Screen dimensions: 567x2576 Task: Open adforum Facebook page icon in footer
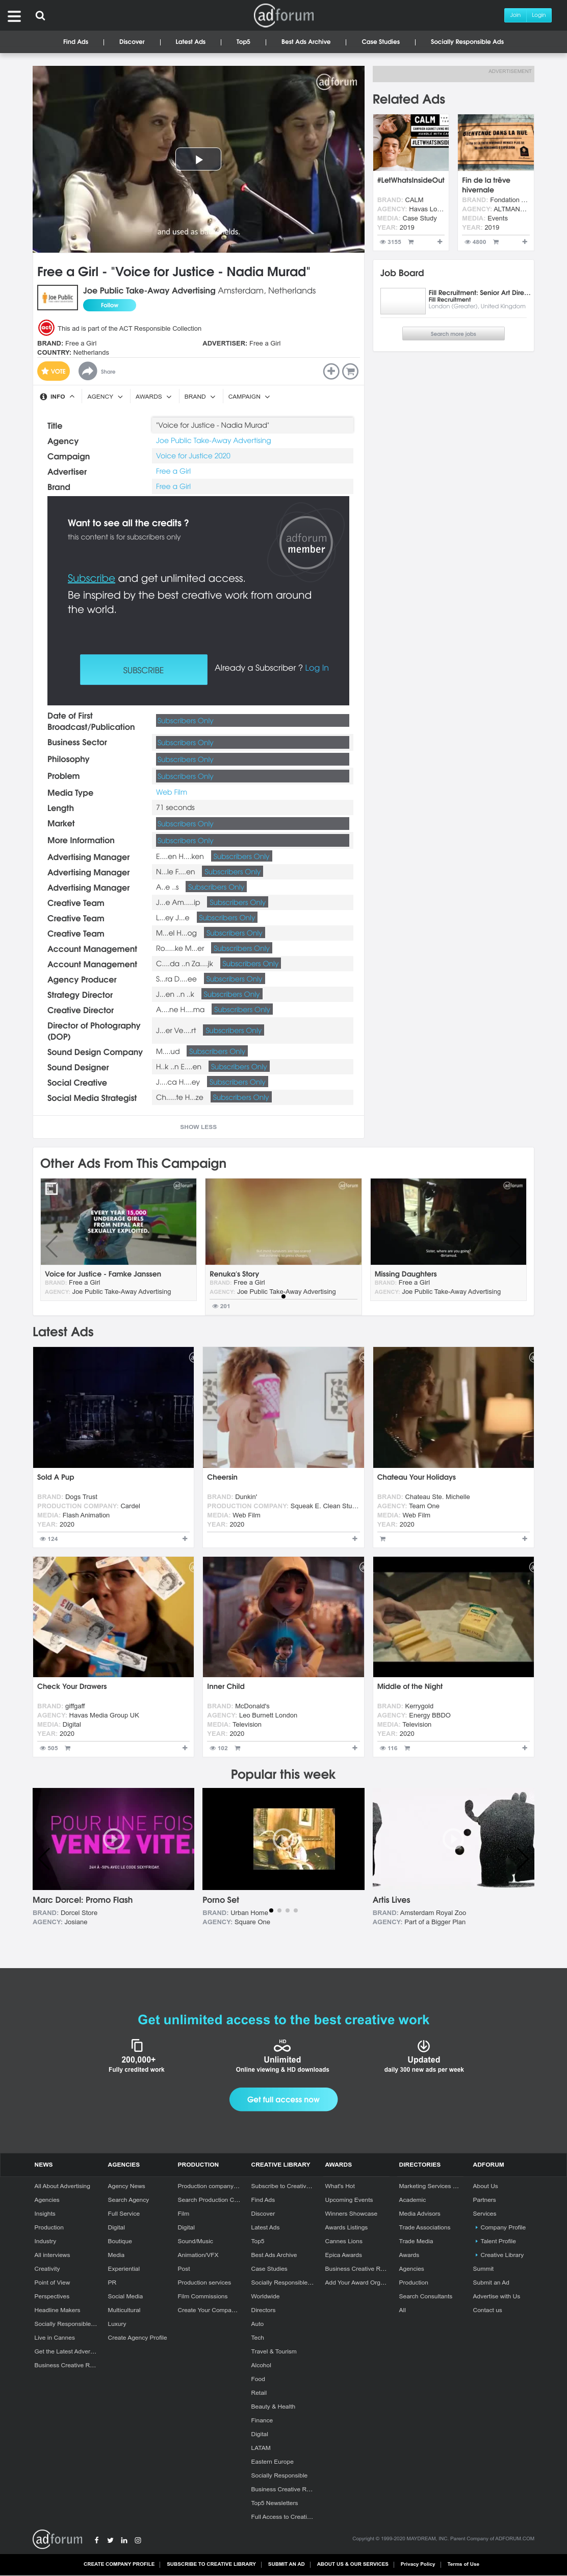(97, 2540)
